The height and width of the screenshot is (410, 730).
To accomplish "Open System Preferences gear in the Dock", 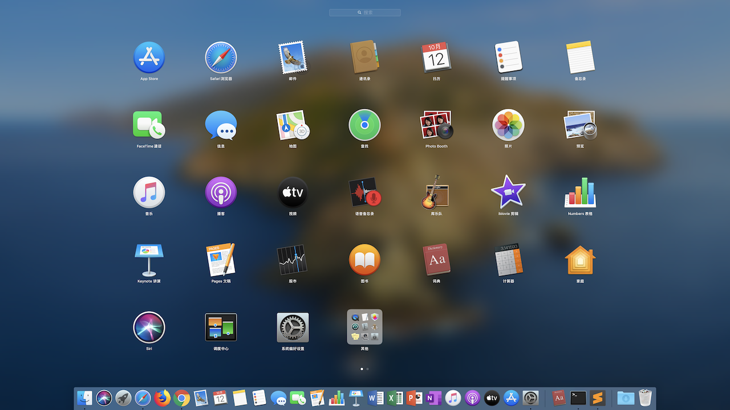I will click(x=530, y=397).
